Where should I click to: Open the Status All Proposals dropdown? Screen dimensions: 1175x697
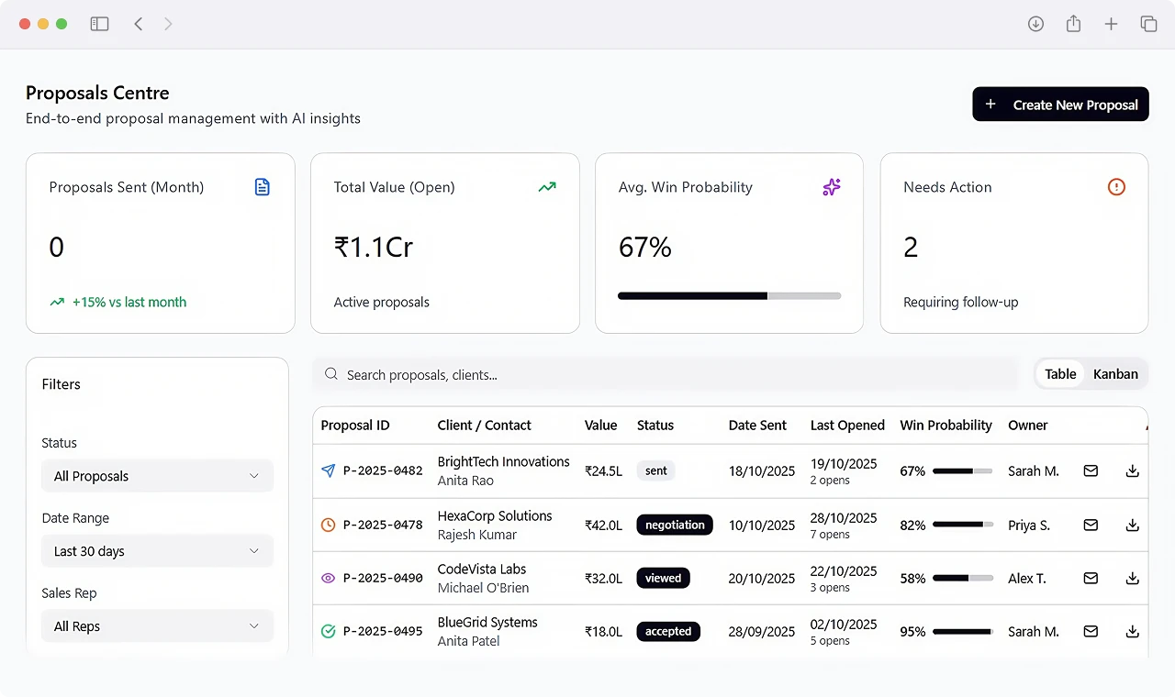click(x=158, y=476)
